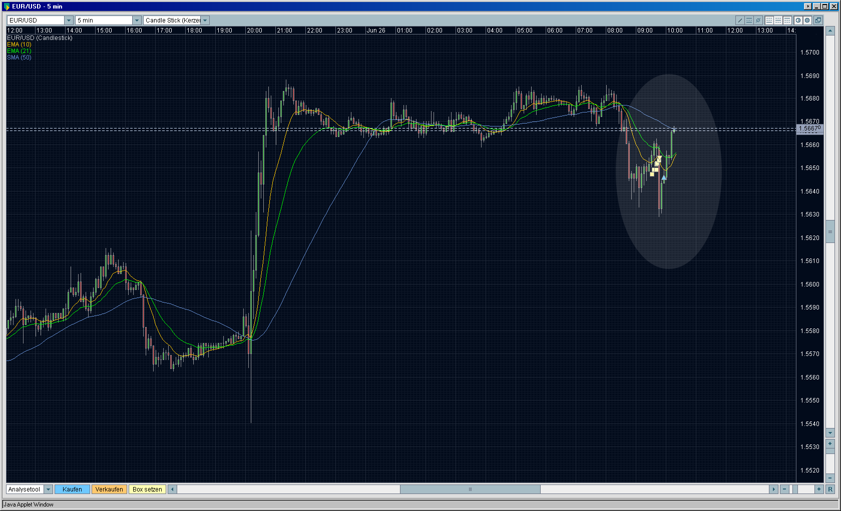Maximize the EUR/USD chart window
The height and width of the screenshot is (511, 841).
825,6
